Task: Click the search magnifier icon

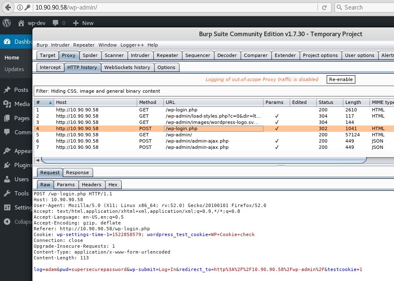Action: point(339,7)
